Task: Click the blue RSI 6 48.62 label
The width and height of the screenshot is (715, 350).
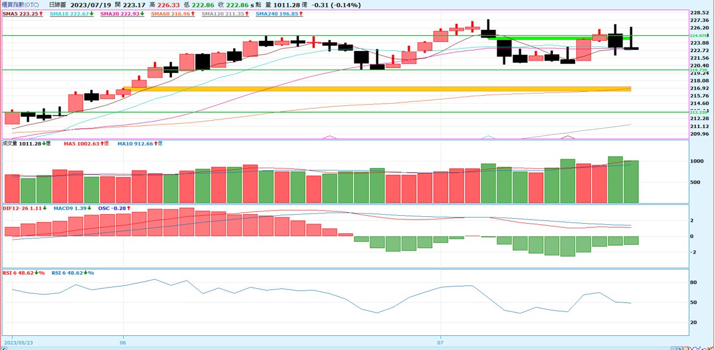Action: (x=73, y=272)
